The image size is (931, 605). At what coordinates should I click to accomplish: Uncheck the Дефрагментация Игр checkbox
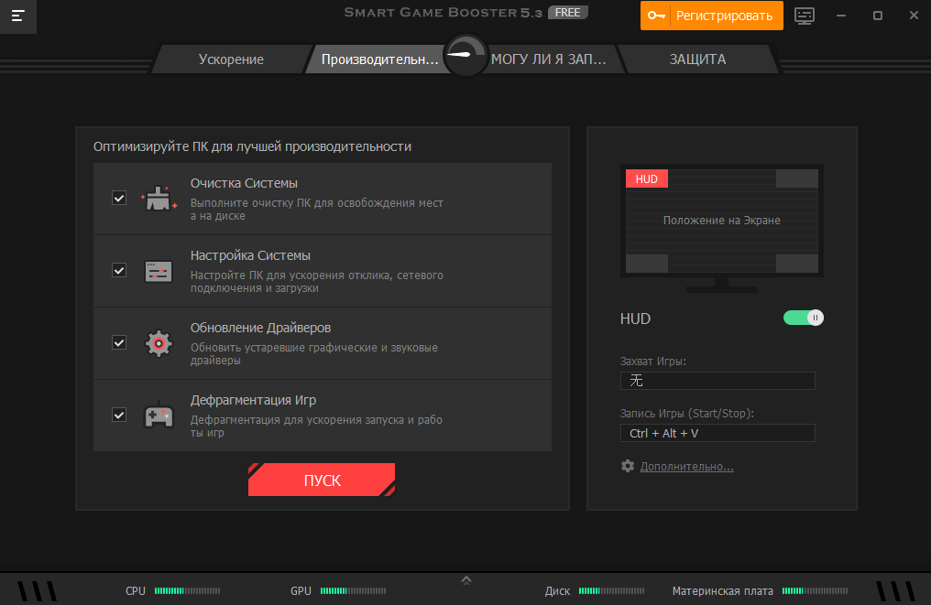(119, 416)
